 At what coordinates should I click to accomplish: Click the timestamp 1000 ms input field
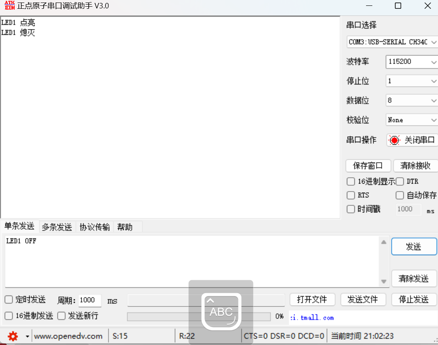click(409, 210)
